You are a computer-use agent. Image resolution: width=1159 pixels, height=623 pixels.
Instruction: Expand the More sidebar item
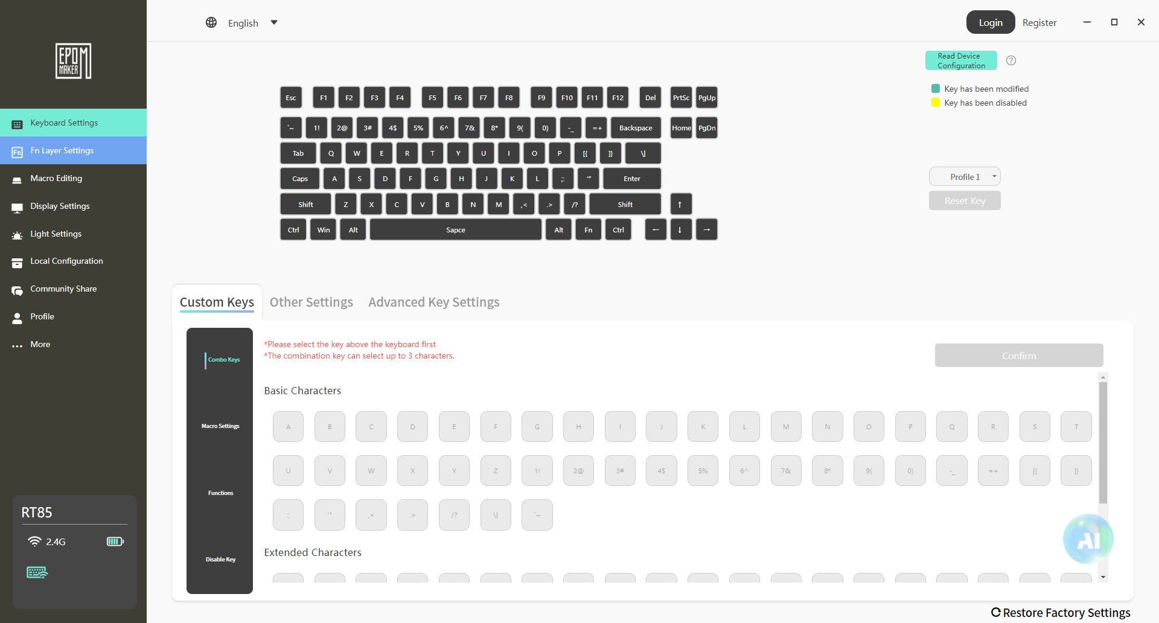(x=40, y=345)
